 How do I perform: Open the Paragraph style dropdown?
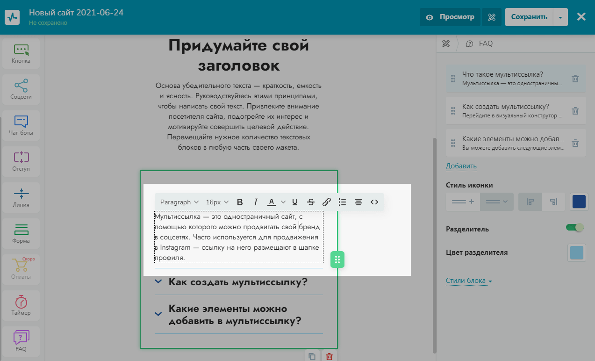(x=179, y=202)
